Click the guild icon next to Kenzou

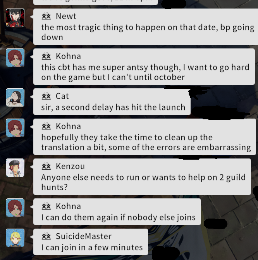click(x=46, y=166)
